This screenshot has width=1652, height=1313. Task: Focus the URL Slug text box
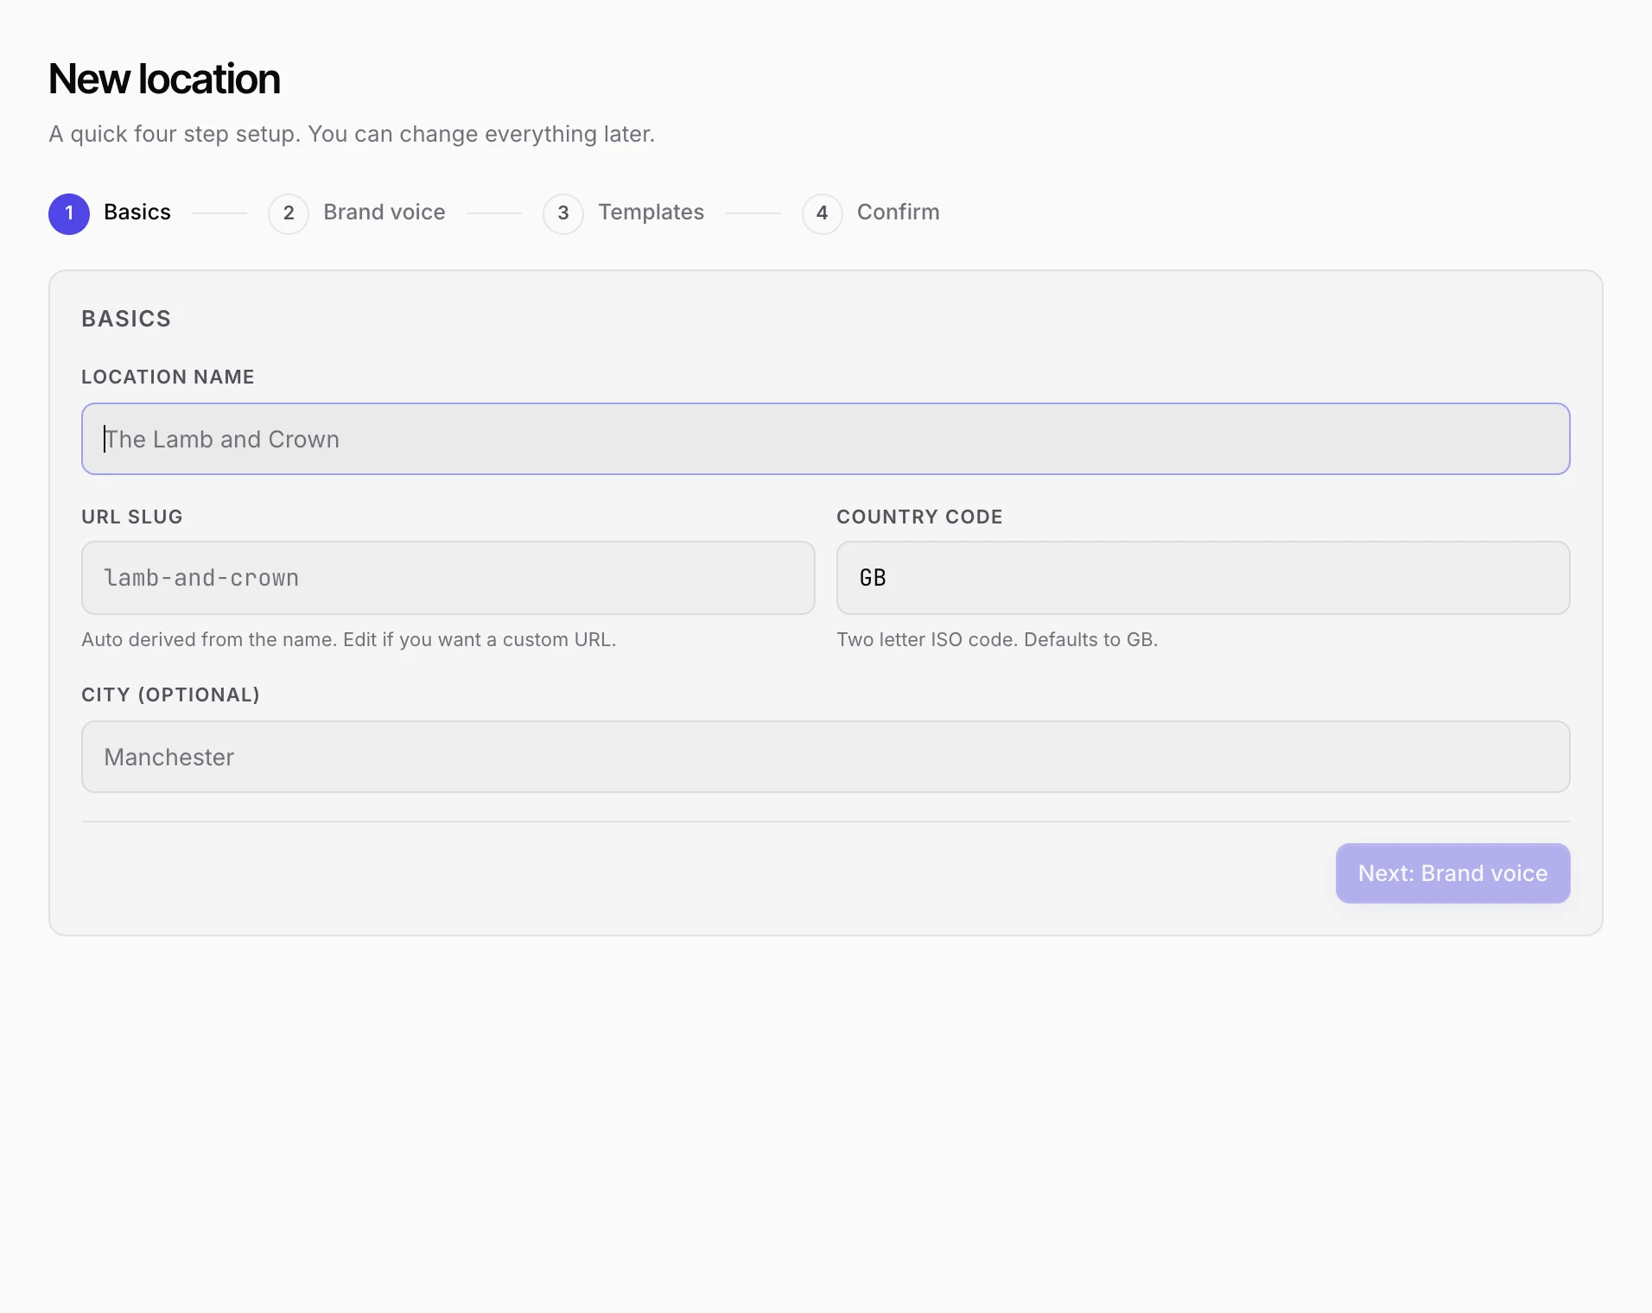tap(448, 578)
